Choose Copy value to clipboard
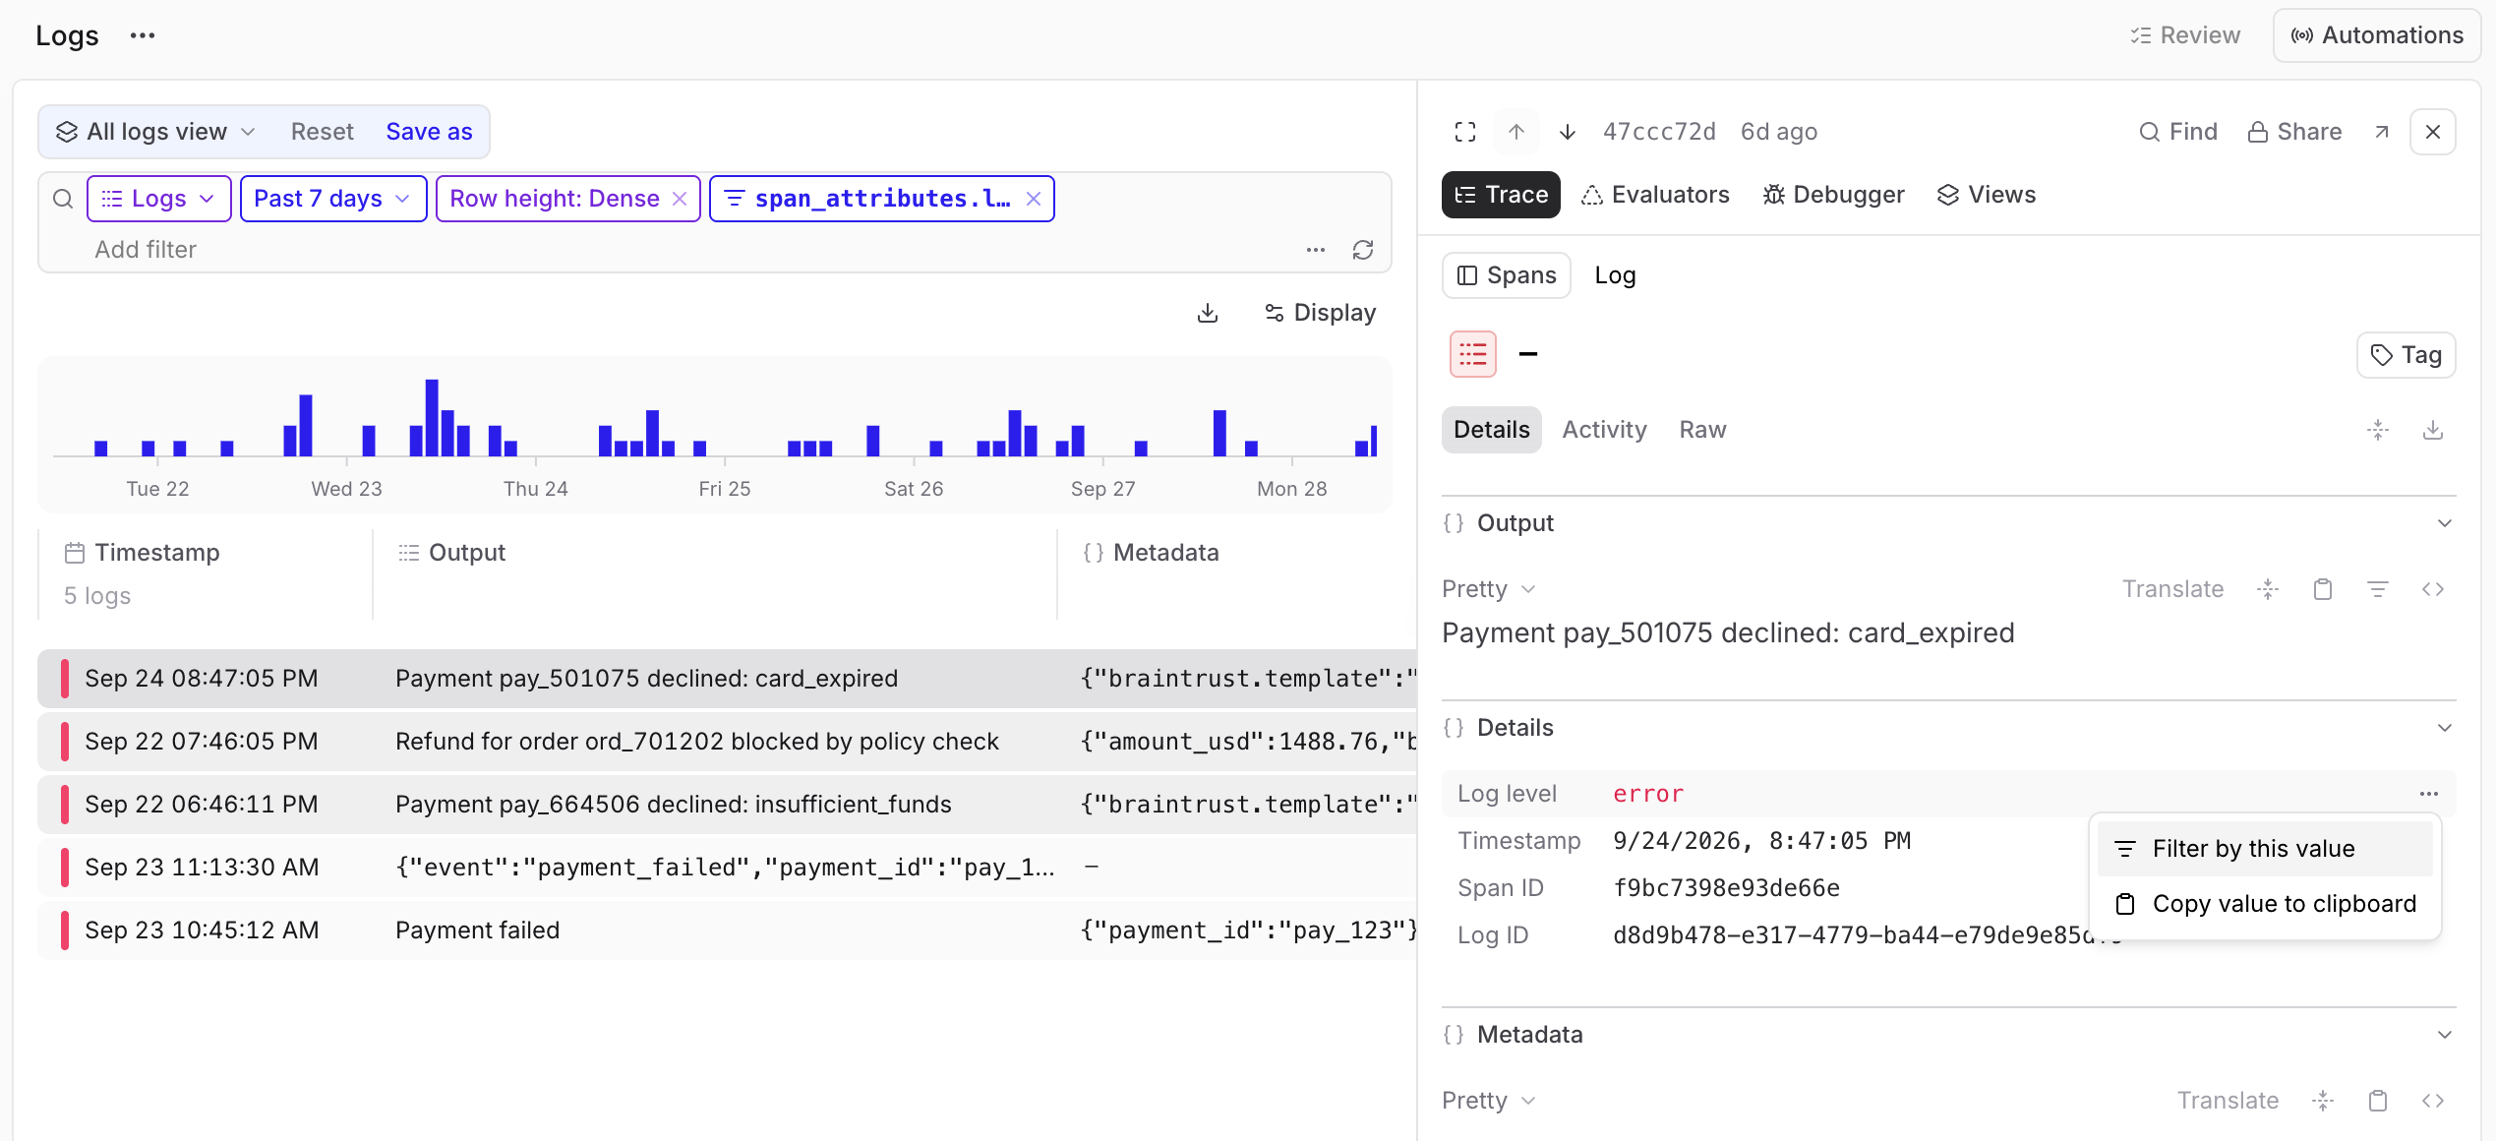The height and width of the screenshot is (1141, 2496). [2265, 904]
